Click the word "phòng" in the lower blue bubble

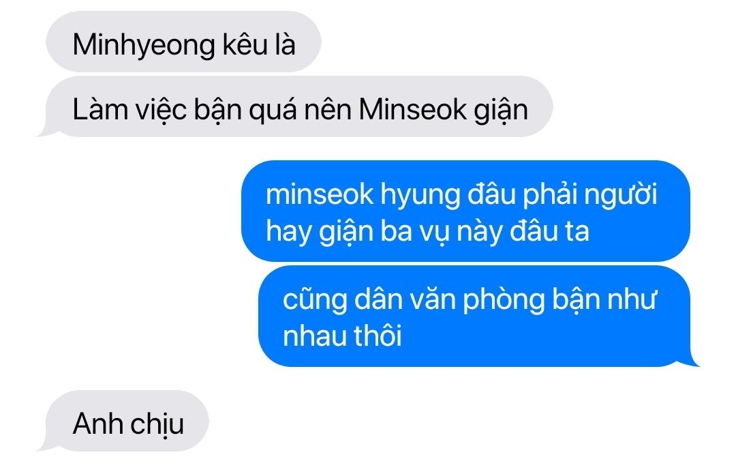[504, 301]
